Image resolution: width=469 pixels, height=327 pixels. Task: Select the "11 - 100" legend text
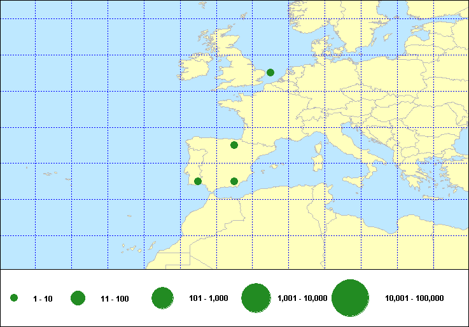pyautogui.click(x=115, y=298)
